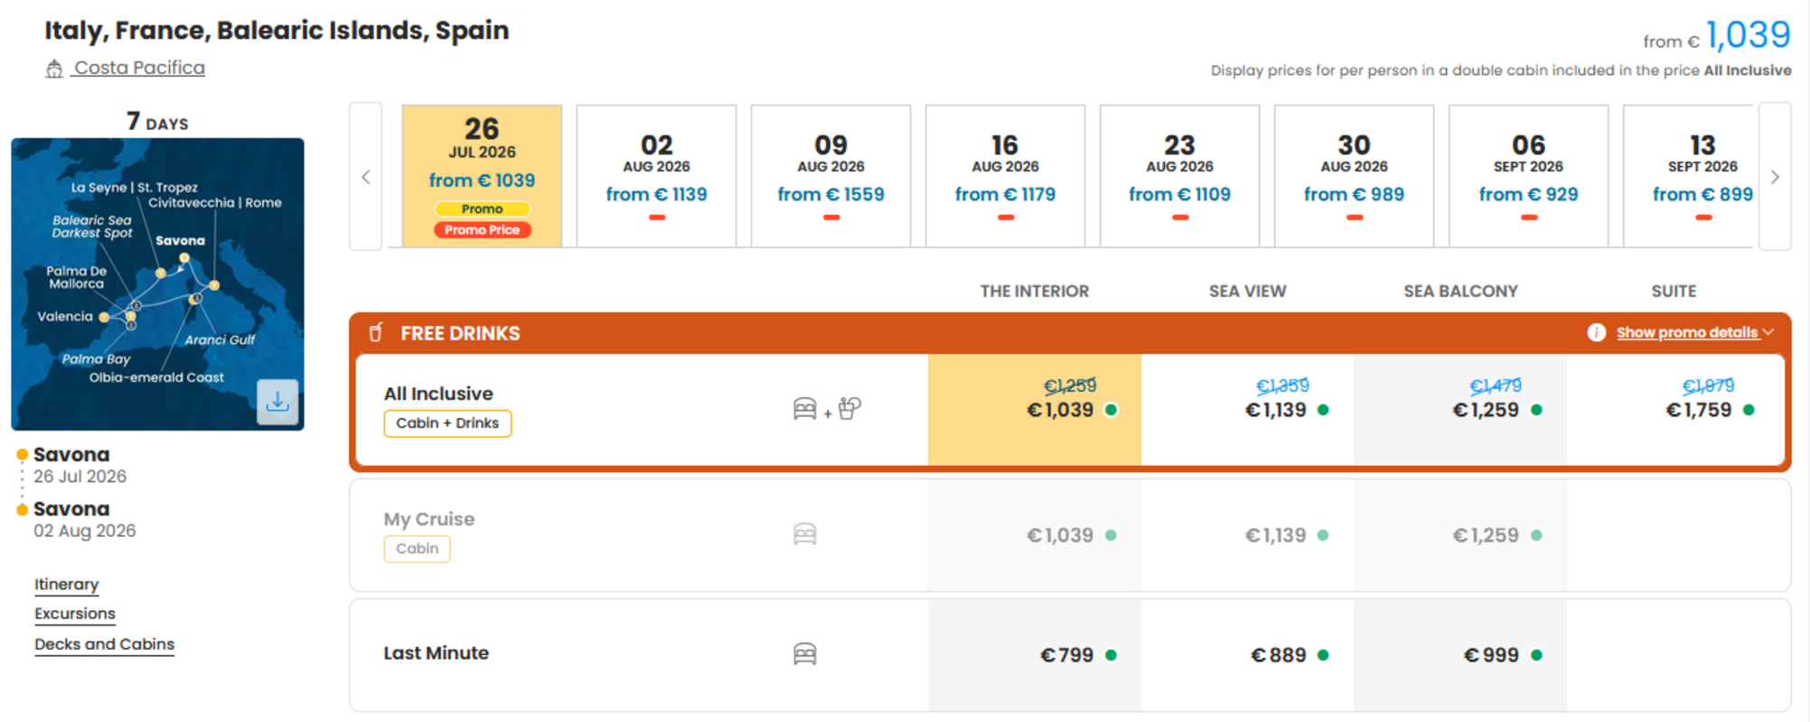Image resolution: width=1810 pixels, height=722 pixels.
Task: Click the from € 1,039 header price
Action: 1717,36
